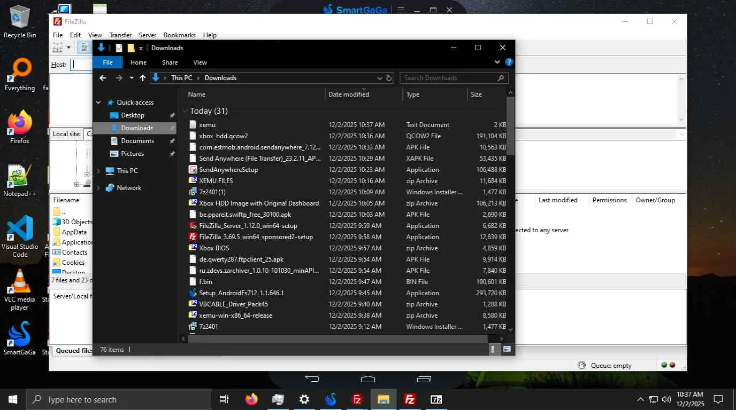The image size is (736, 410).
Task: Click the FileZilla_Server_1.12.0_win64-setup file icon
Action: (193, 226)
